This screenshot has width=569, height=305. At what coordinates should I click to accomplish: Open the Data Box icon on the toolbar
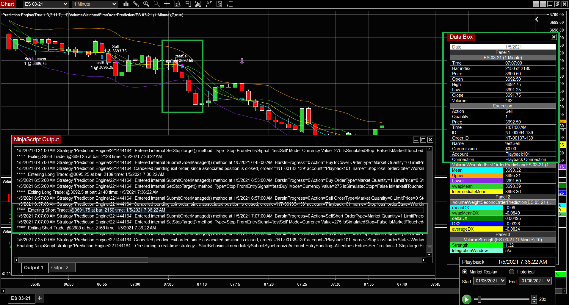coord(177,4)
